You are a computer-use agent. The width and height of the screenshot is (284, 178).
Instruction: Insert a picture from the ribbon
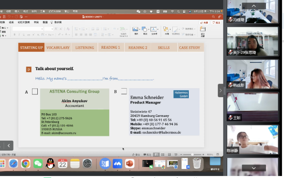tap(135, 30)
